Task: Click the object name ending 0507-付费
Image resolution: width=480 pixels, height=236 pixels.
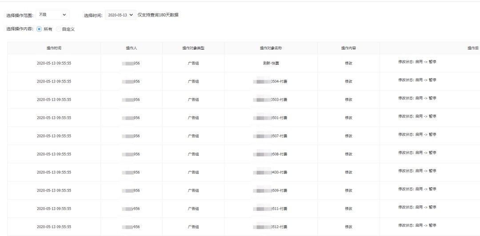Action: coord(271,136)
